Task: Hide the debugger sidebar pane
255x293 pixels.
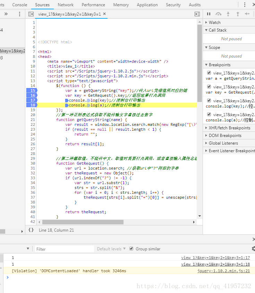Action: click(x=197, y=14)
